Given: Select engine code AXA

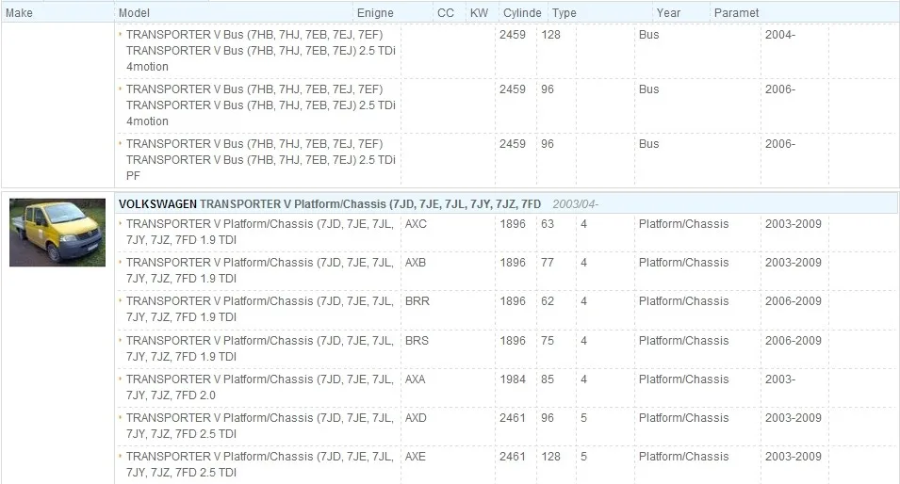Looking at the screenshot, I should 415,379.
